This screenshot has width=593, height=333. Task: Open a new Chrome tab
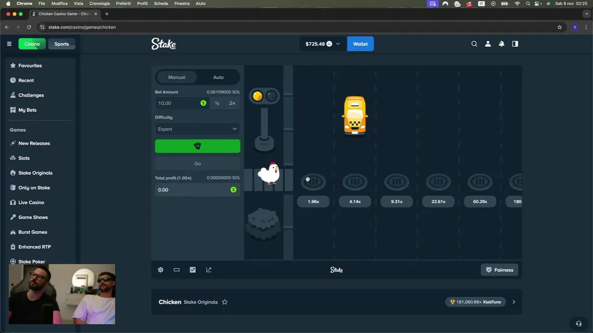point(107,14)
